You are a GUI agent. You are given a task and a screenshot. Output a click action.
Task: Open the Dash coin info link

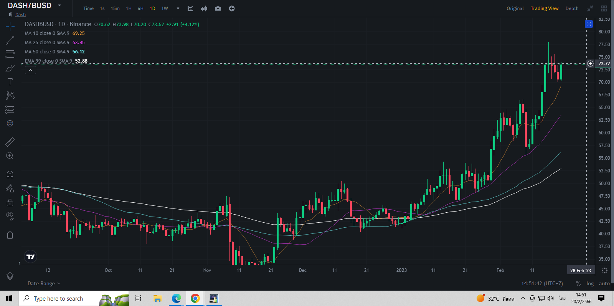20,15
